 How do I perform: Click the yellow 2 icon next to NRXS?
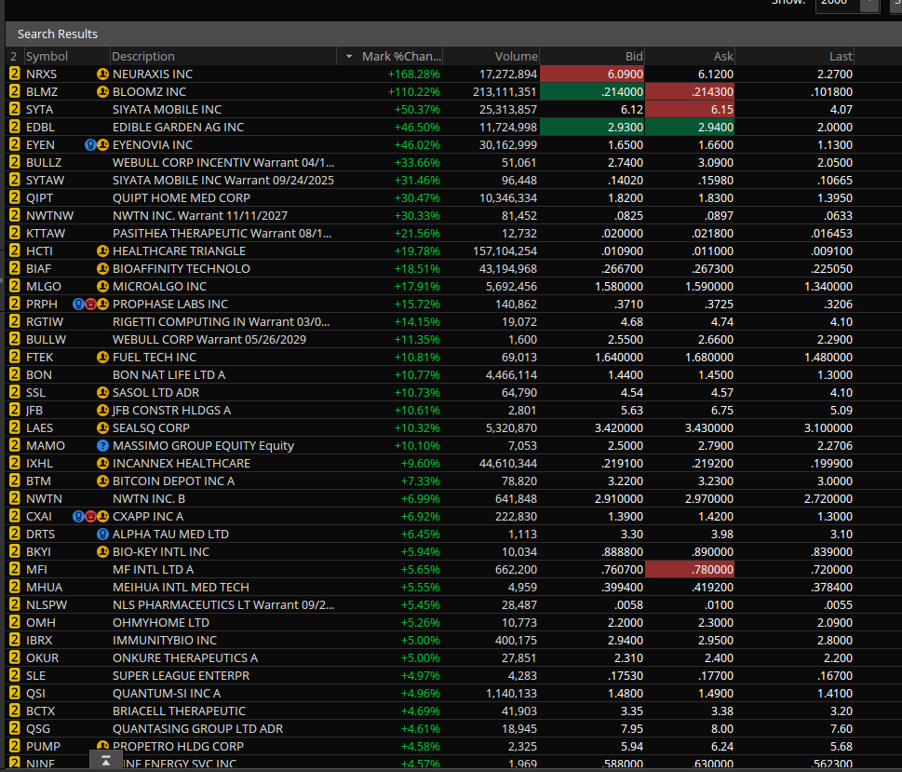pos(14,74)
